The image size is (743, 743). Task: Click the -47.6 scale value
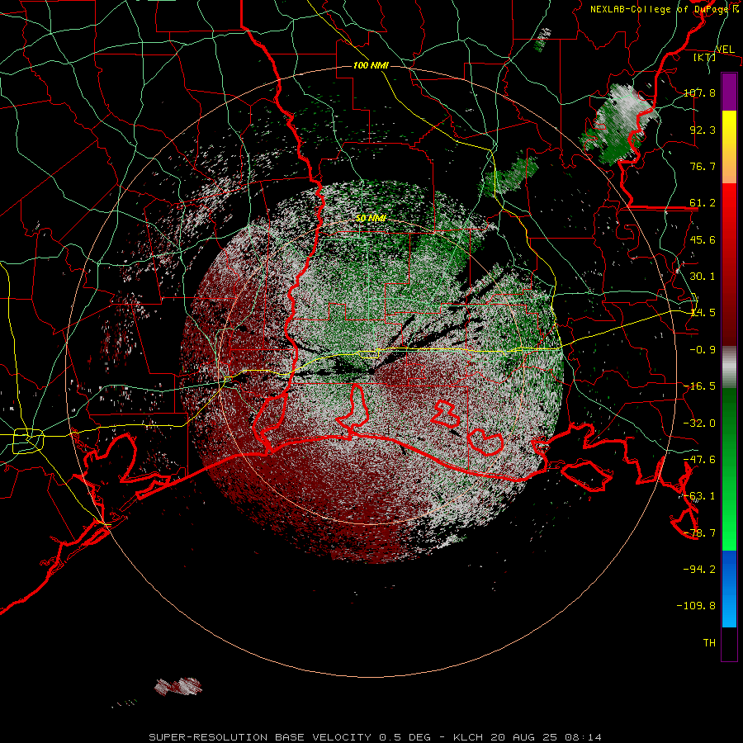pyautogui.click(x=699, y=460)
